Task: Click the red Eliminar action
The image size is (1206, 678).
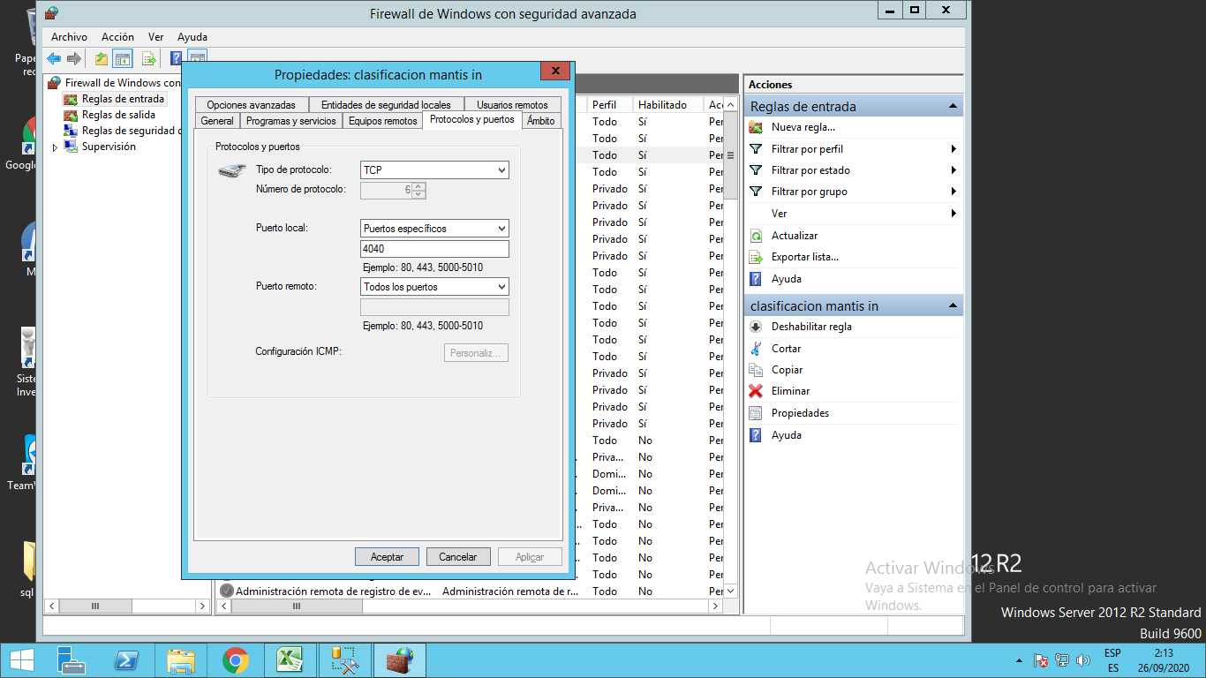Action: point(790,391)
